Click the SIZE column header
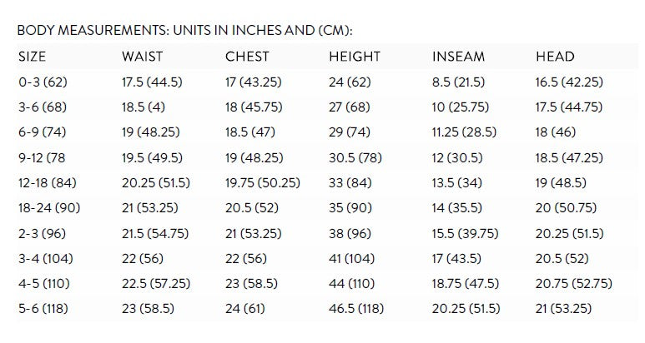645x343 pixels. pyautogui.click(x=32, y=57)
